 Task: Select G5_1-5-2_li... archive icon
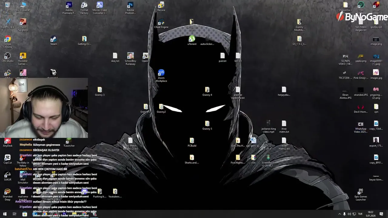[299, 41]
